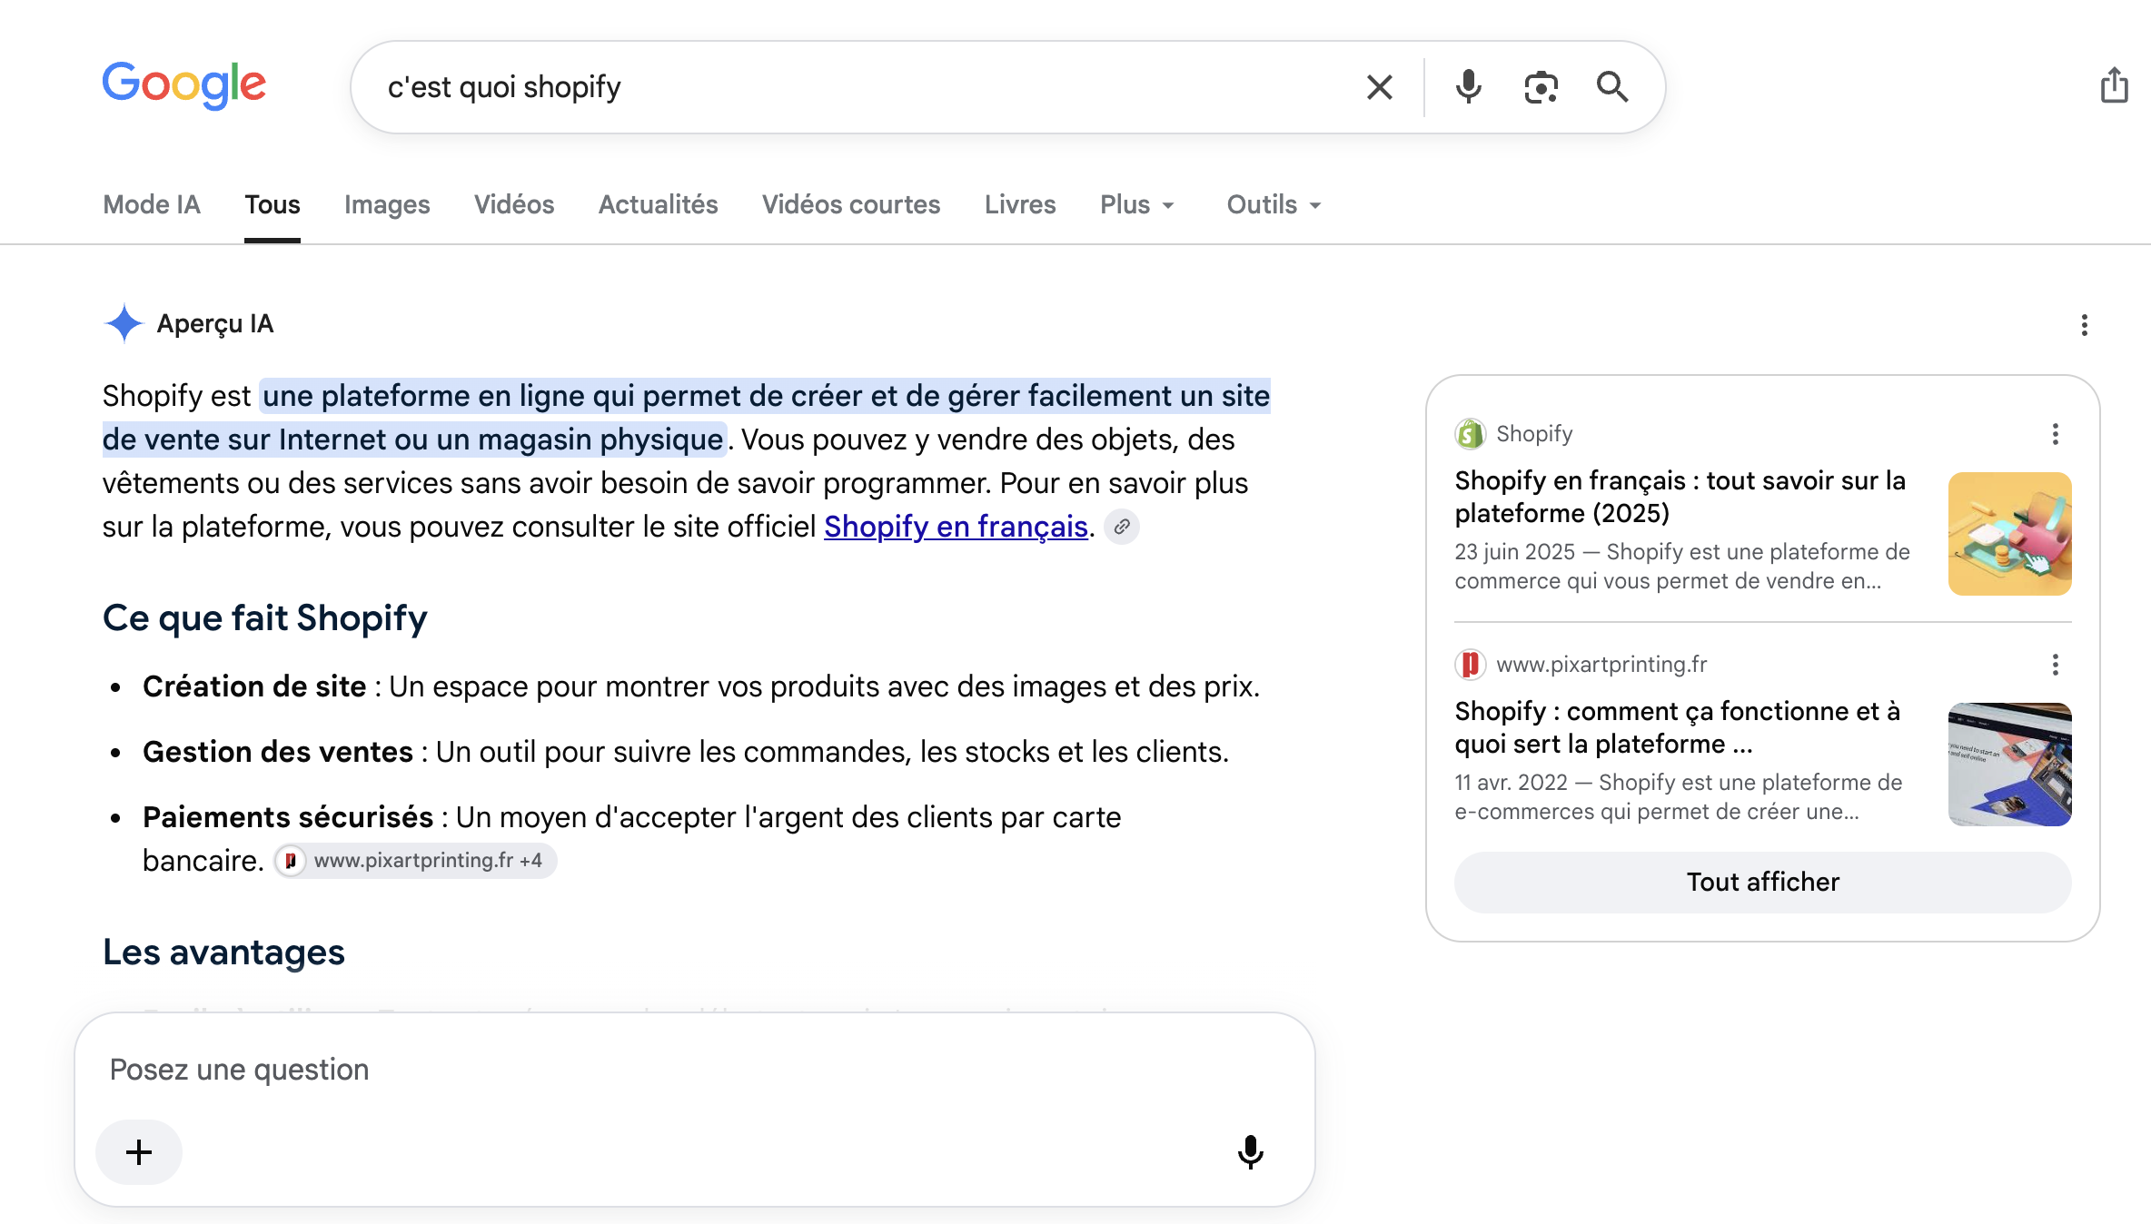Click the 11 avr. 2022 snippet text
This screenshot has width=2151, height=1224.
(x=1678, y=797)
